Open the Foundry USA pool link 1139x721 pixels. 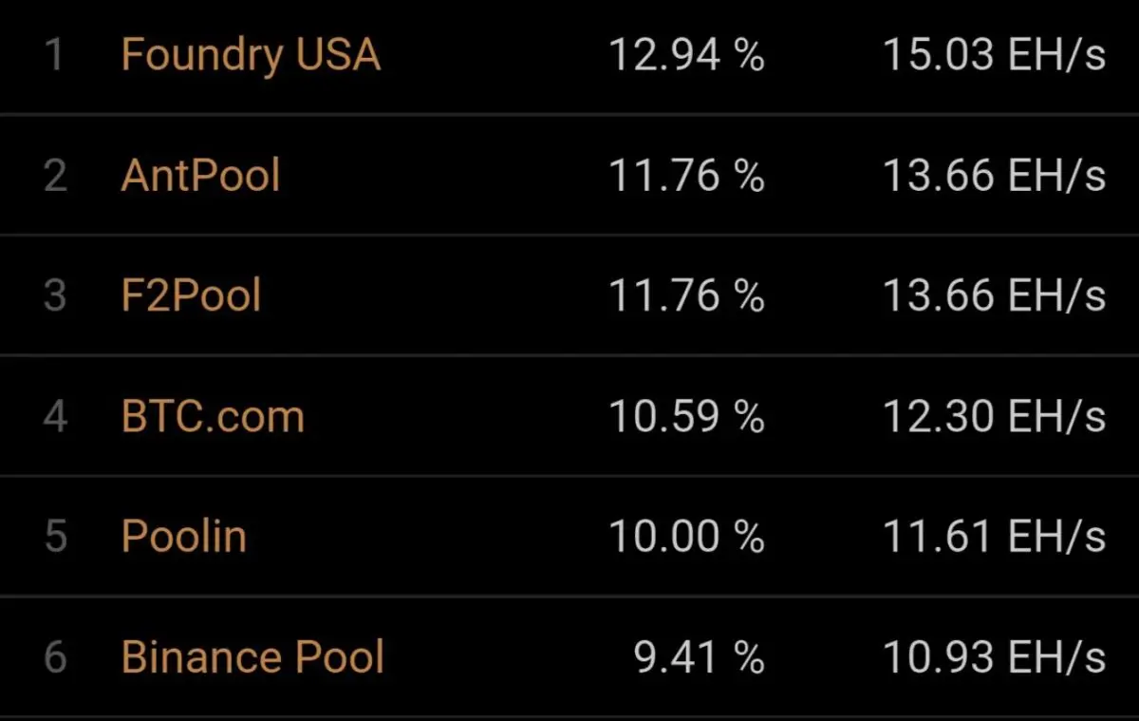[x=251, y=55]
